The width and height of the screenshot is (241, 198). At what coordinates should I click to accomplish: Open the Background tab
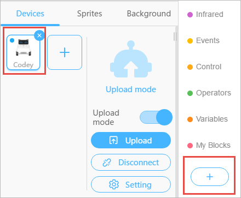(149, 14)
